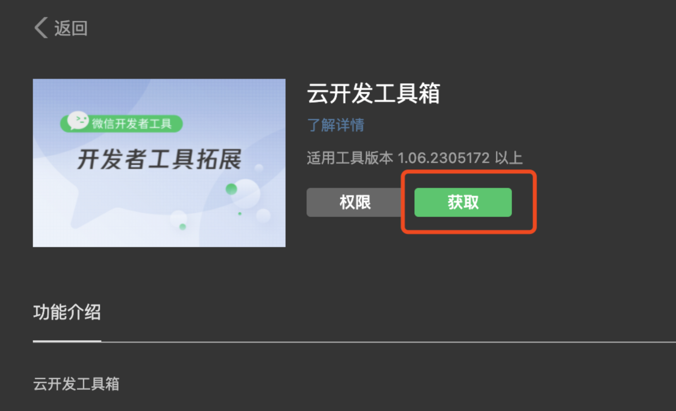Click the horizontal divider line under 功能介绍

pyautogui.click(x=354, y=342)
